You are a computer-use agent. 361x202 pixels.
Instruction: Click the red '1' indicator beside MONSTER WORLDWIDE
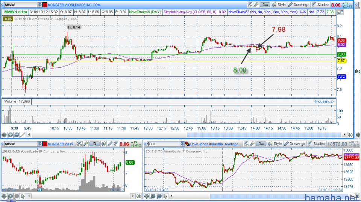45,5
